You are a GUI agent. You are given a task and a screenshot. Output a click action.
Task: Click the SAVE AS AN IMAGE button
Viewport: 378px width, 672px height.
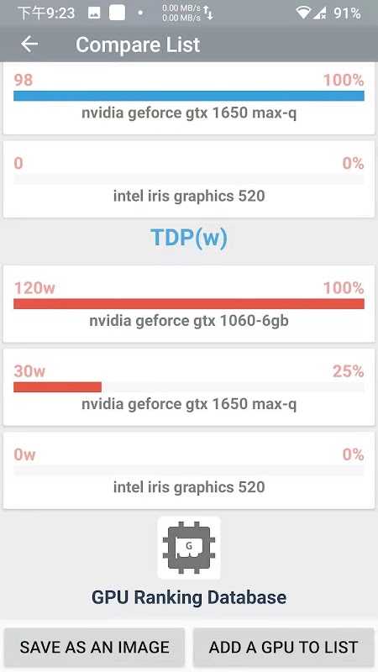[94, 647]
